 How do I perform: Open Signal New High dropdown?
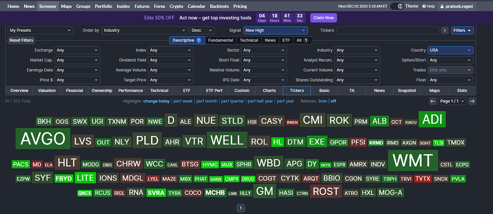276,30
